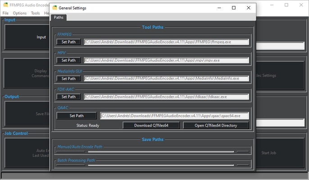Click Set Path button for QAAC
The image size is (309, 180).
tap(77, 116)
